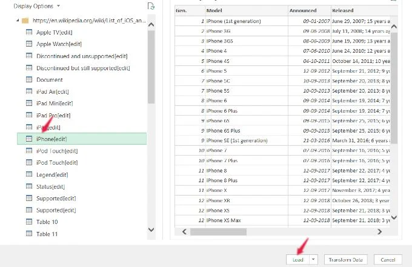Open the dropdown arrow next to Load
The height and width of the screenshot is (267, 412).
point(313,259)
